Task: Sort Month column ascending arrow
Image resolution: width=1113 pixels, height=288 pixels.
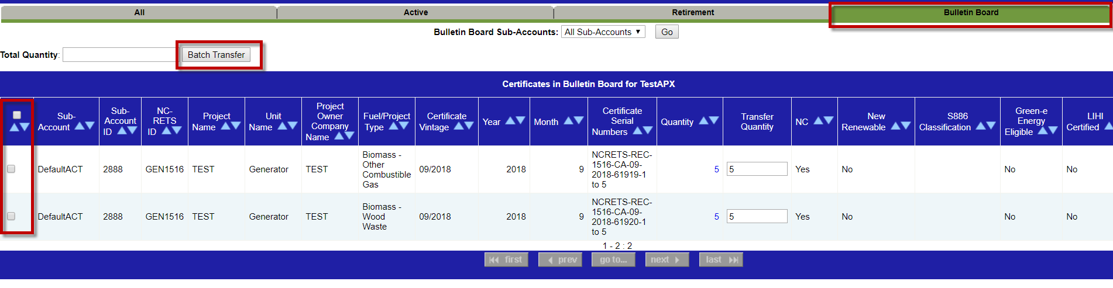Action: point(568,120)
